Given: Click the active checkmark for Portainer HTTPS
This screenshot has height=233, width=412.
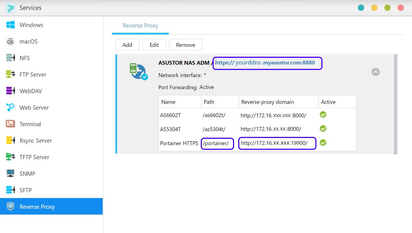Looking at the screenshot, I should 323,143.
